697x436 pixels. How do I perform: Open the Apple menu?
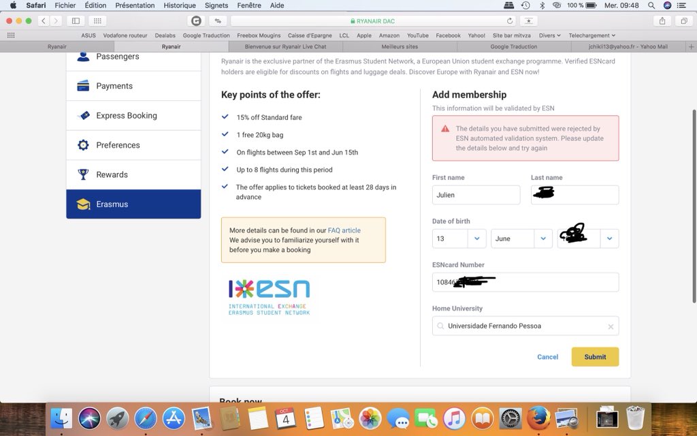point(13,5)
